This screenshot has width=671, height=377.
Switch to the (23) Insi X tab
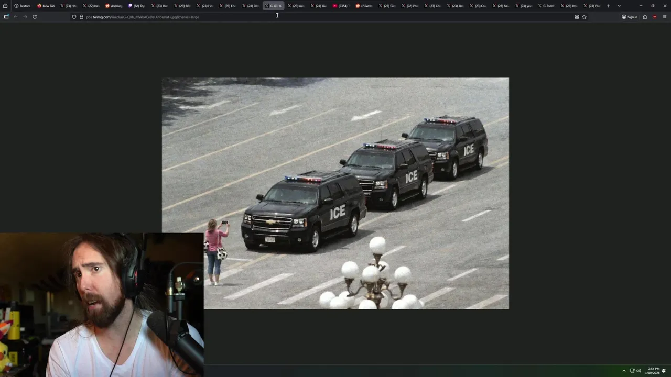coord(569,6)
